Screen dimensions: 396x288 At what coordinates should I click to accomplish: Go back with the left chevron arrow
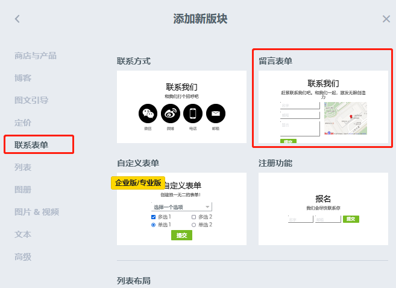pos(17,19)
